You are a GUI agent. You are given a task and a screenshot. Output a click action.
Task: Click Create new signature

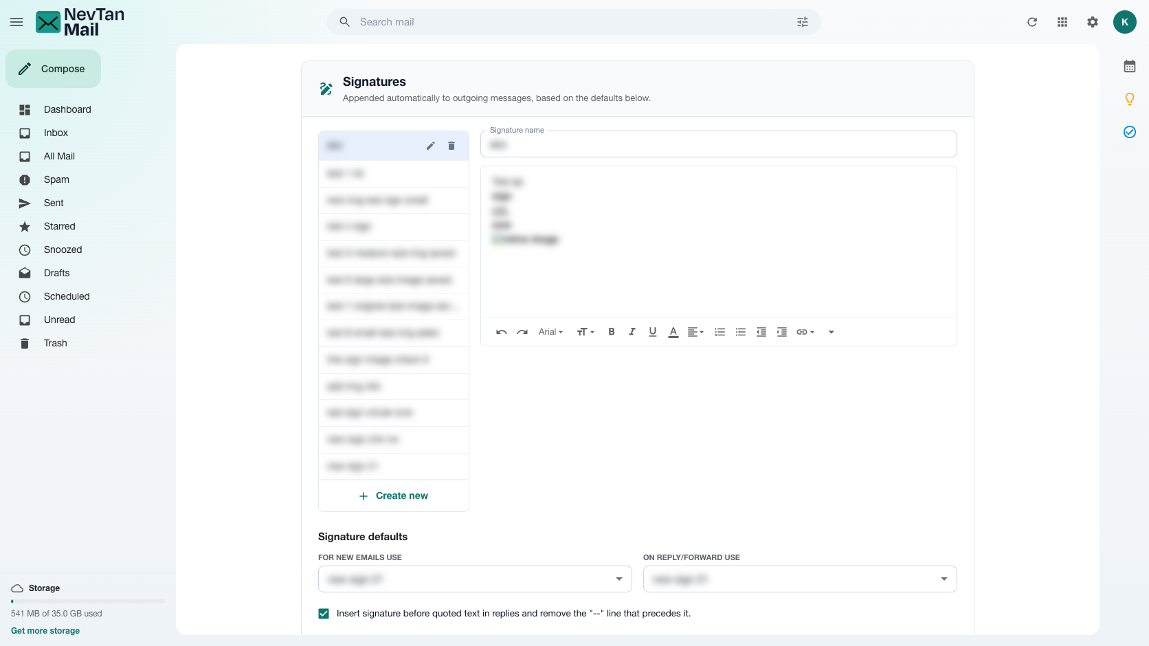[x=394, y=495]
